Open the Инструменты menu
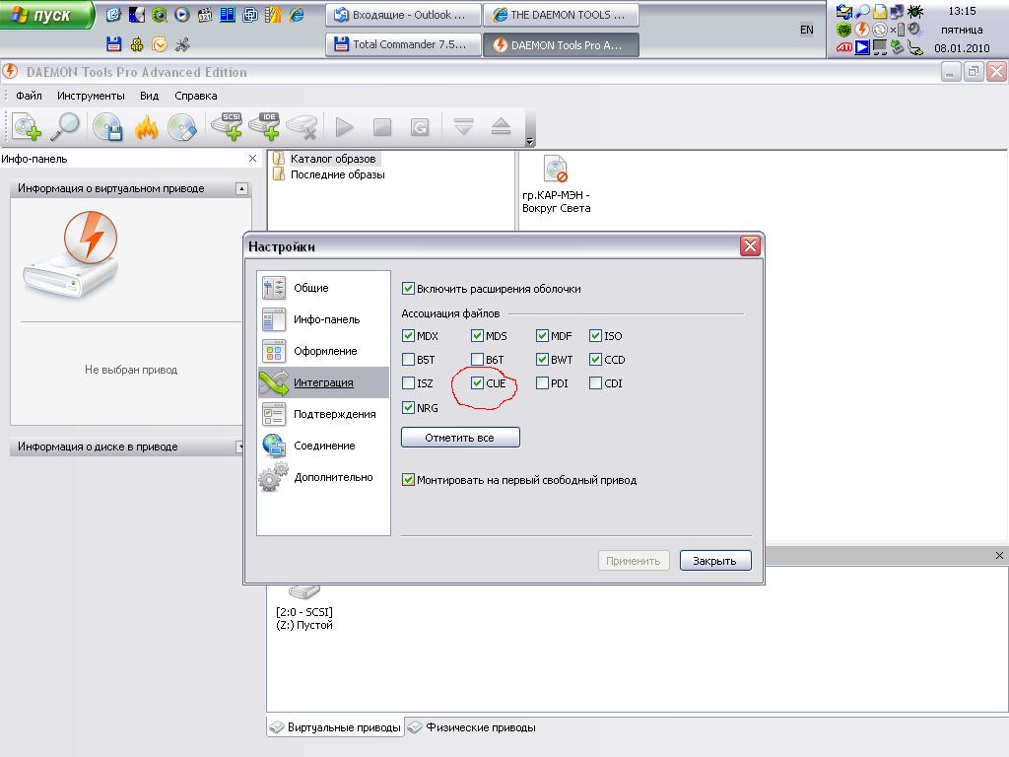Screen dimensions: 1009x757 click(91, 96)
